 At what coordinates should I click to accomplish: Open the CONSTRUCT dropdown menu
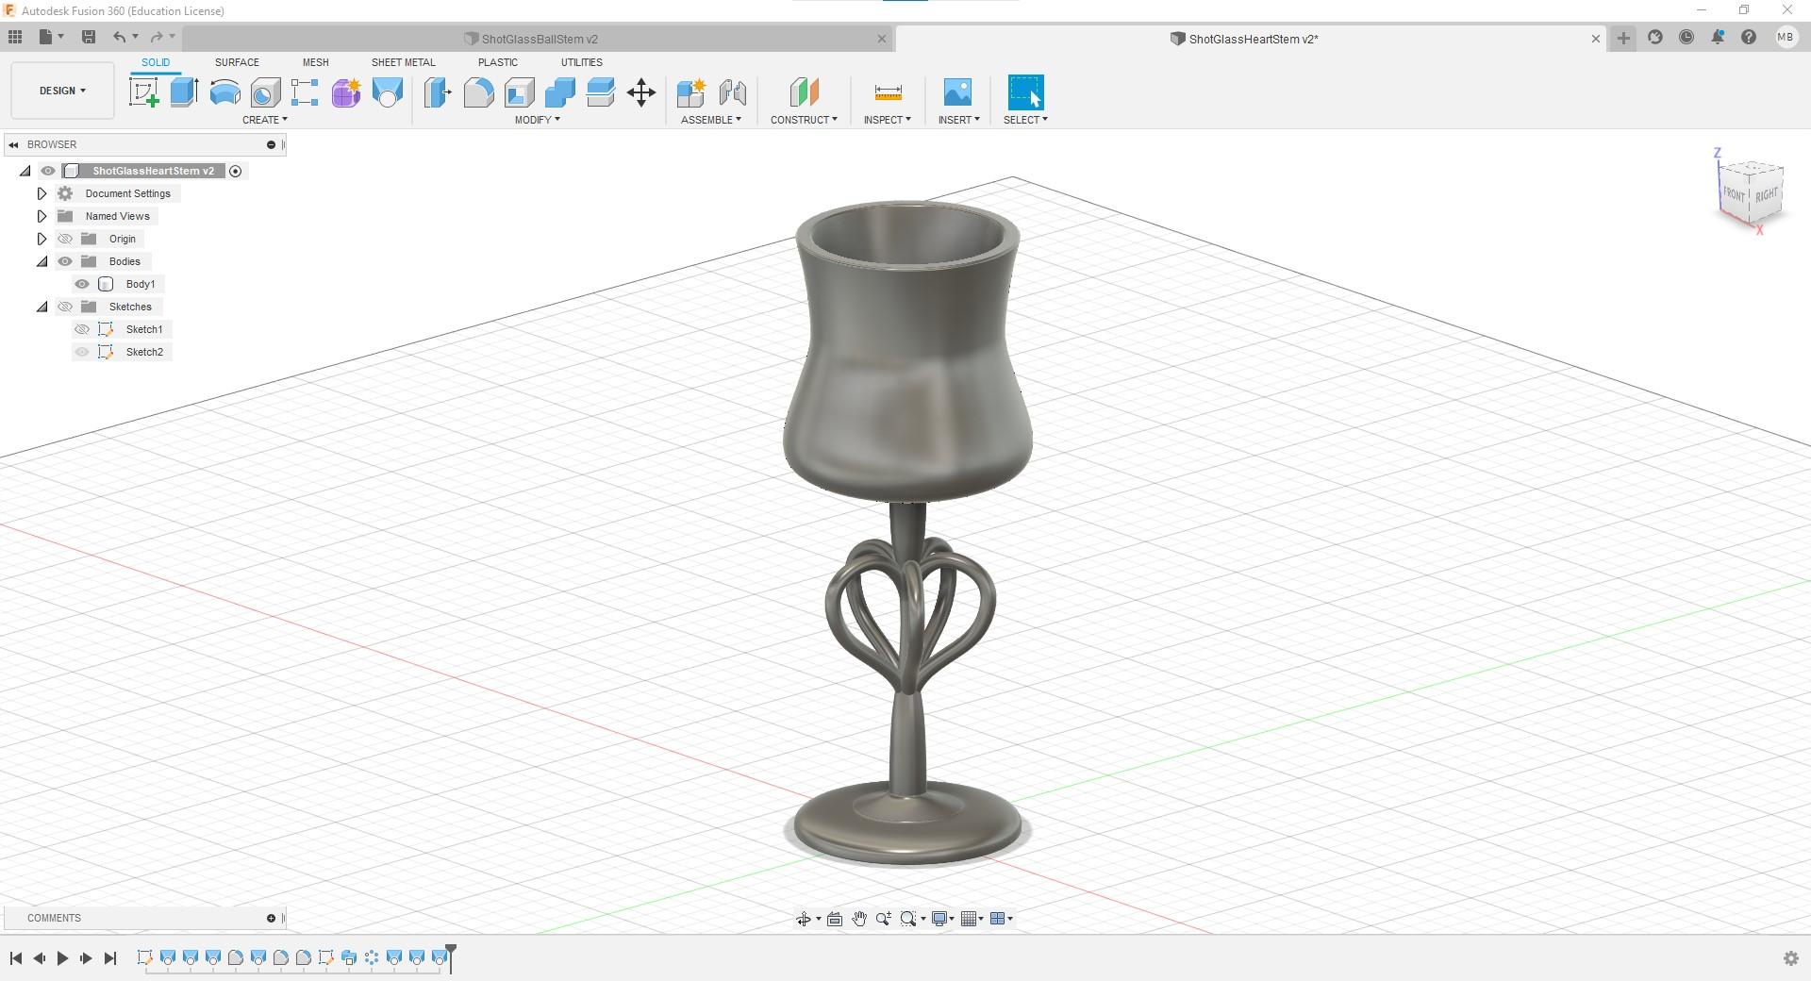pyautogui.click(x=804, y=120)
